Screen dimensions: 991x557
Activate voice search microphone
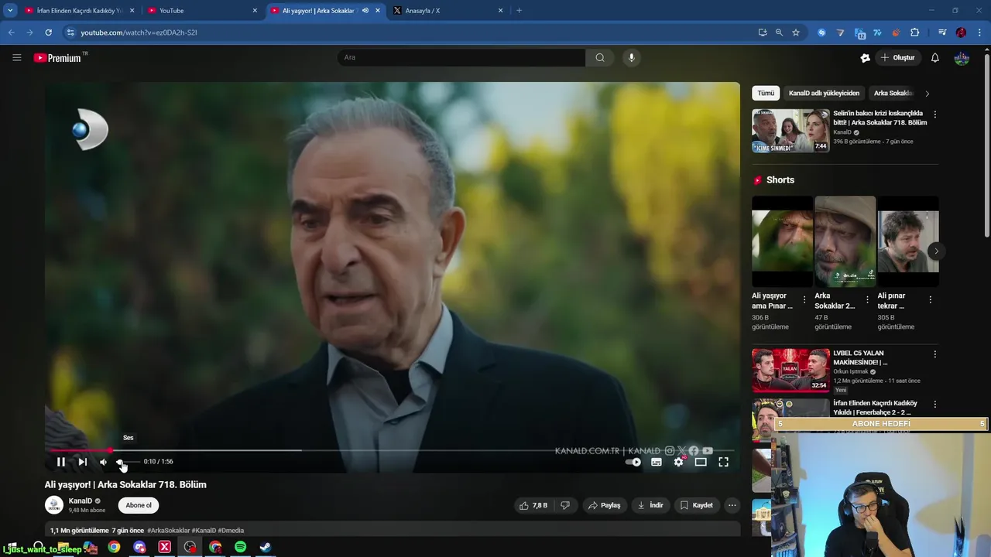[632, 57]
